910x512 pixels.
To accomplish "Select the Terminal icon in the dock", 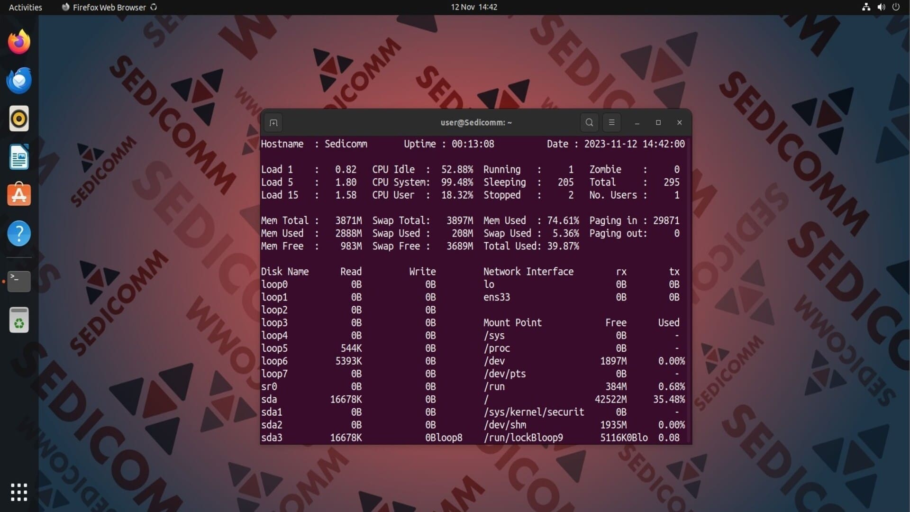I will pyautogui.click(x=19, y=281).
